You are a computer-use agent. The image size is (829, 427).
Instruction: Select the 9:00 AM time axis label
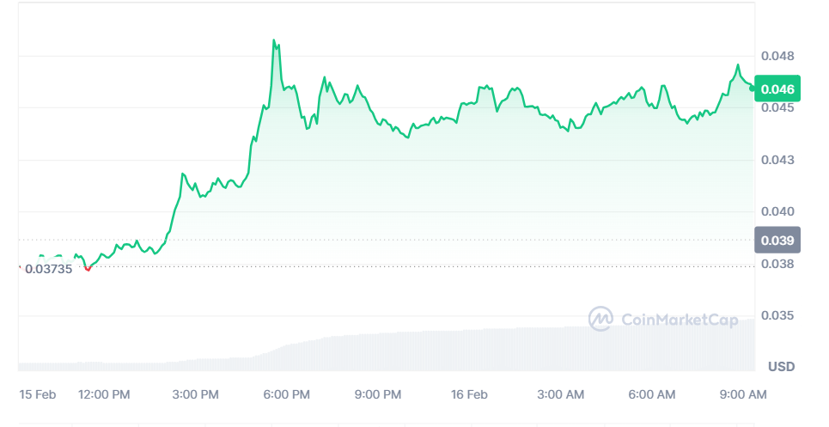click(x=743, y=394)
